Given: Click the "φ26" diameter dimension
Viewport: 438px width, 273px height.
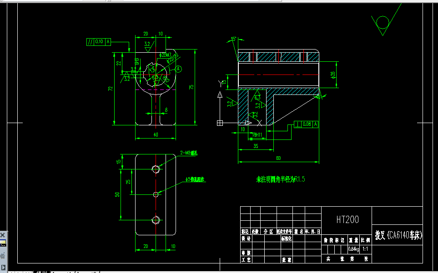Looking at the screenshot, I should [x=332, y=75].
